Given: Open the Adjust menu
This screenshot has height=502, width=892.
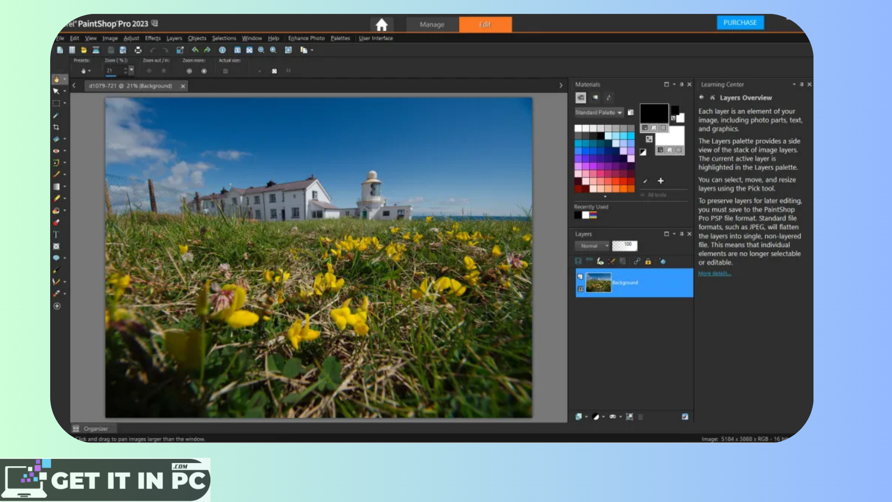Looking at the screenshot, I should tap(131, 38).
